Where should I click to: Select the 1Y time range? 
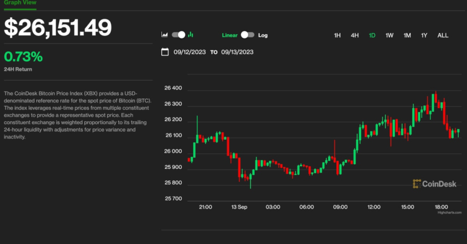[424, 35]
